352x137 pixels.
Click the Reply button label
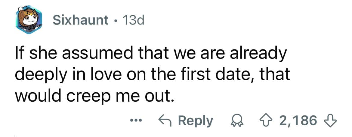click(196, 121)
